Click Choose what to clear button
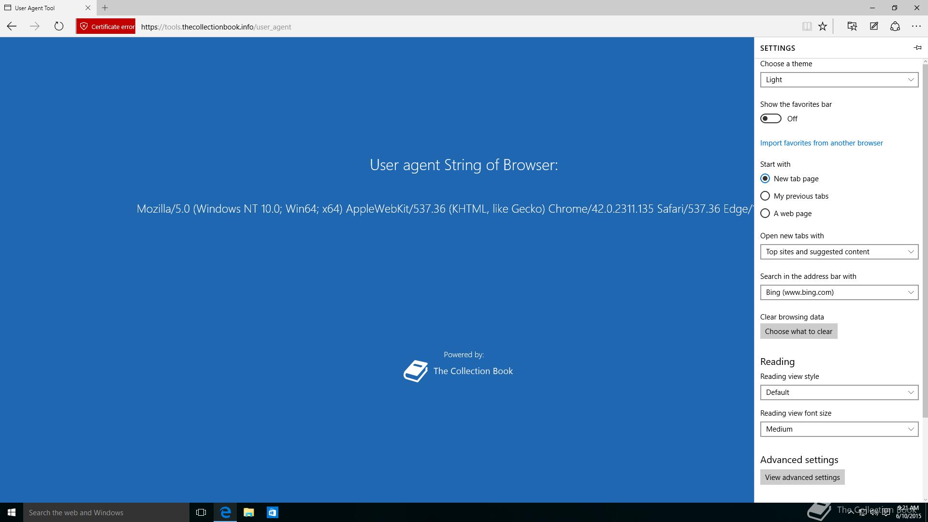 pos(798,332)
